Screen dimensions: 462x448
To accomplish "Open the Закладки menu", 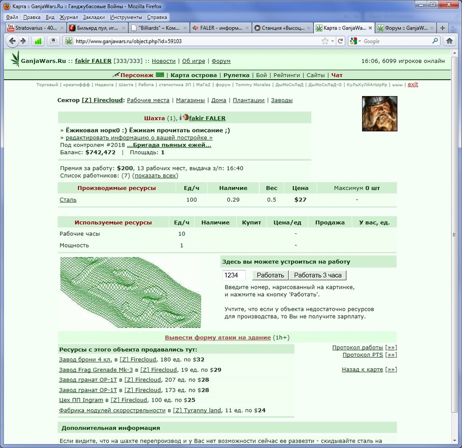I will click(x=93, y=17).
